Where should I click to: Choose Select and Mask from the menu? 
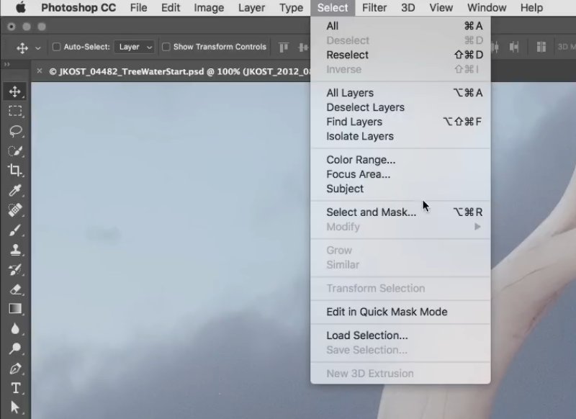click(371, 212)
